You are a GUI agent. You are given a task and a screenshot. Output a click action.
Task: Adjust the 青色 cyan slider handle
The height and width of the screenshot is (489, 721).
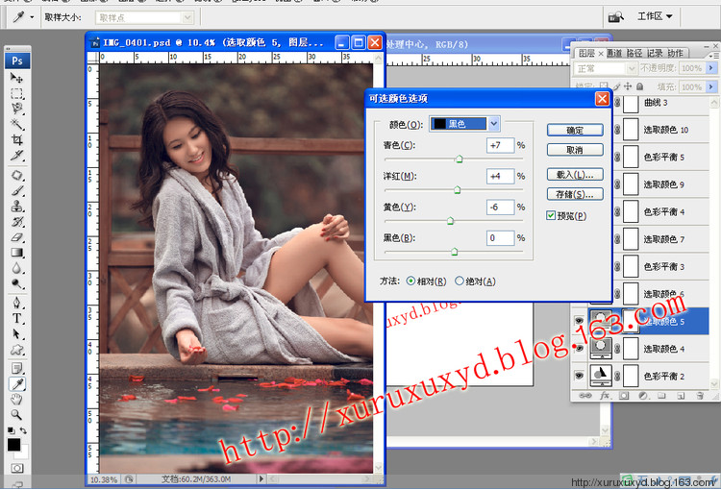pyautogui.click(x=459, y=159)
